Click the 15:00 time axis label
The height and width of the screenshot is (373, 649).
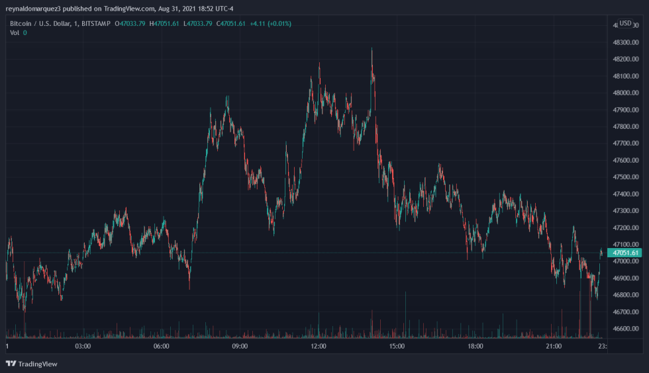[x=397, y=346]
